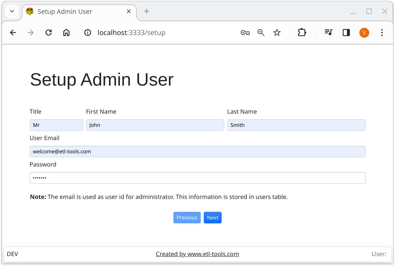View site information icon in address bar
This screenshot has height=266, width=395.
point(88,32)
